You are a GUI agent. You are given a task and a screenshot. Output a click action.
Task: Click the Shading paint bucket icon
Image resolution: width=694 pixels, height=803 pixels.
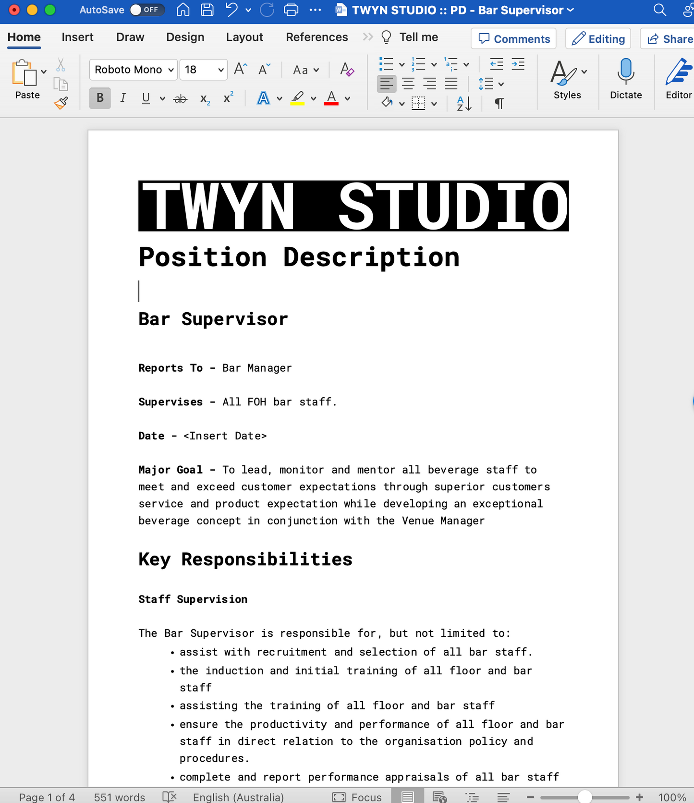tap(387, 103)
